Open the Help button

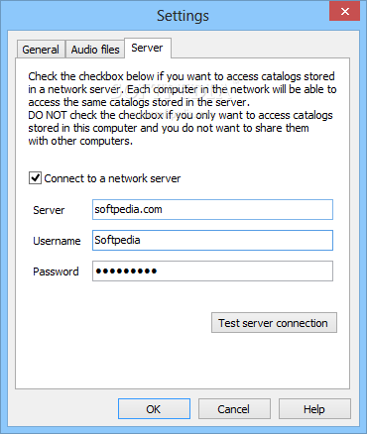pos(314,409)
